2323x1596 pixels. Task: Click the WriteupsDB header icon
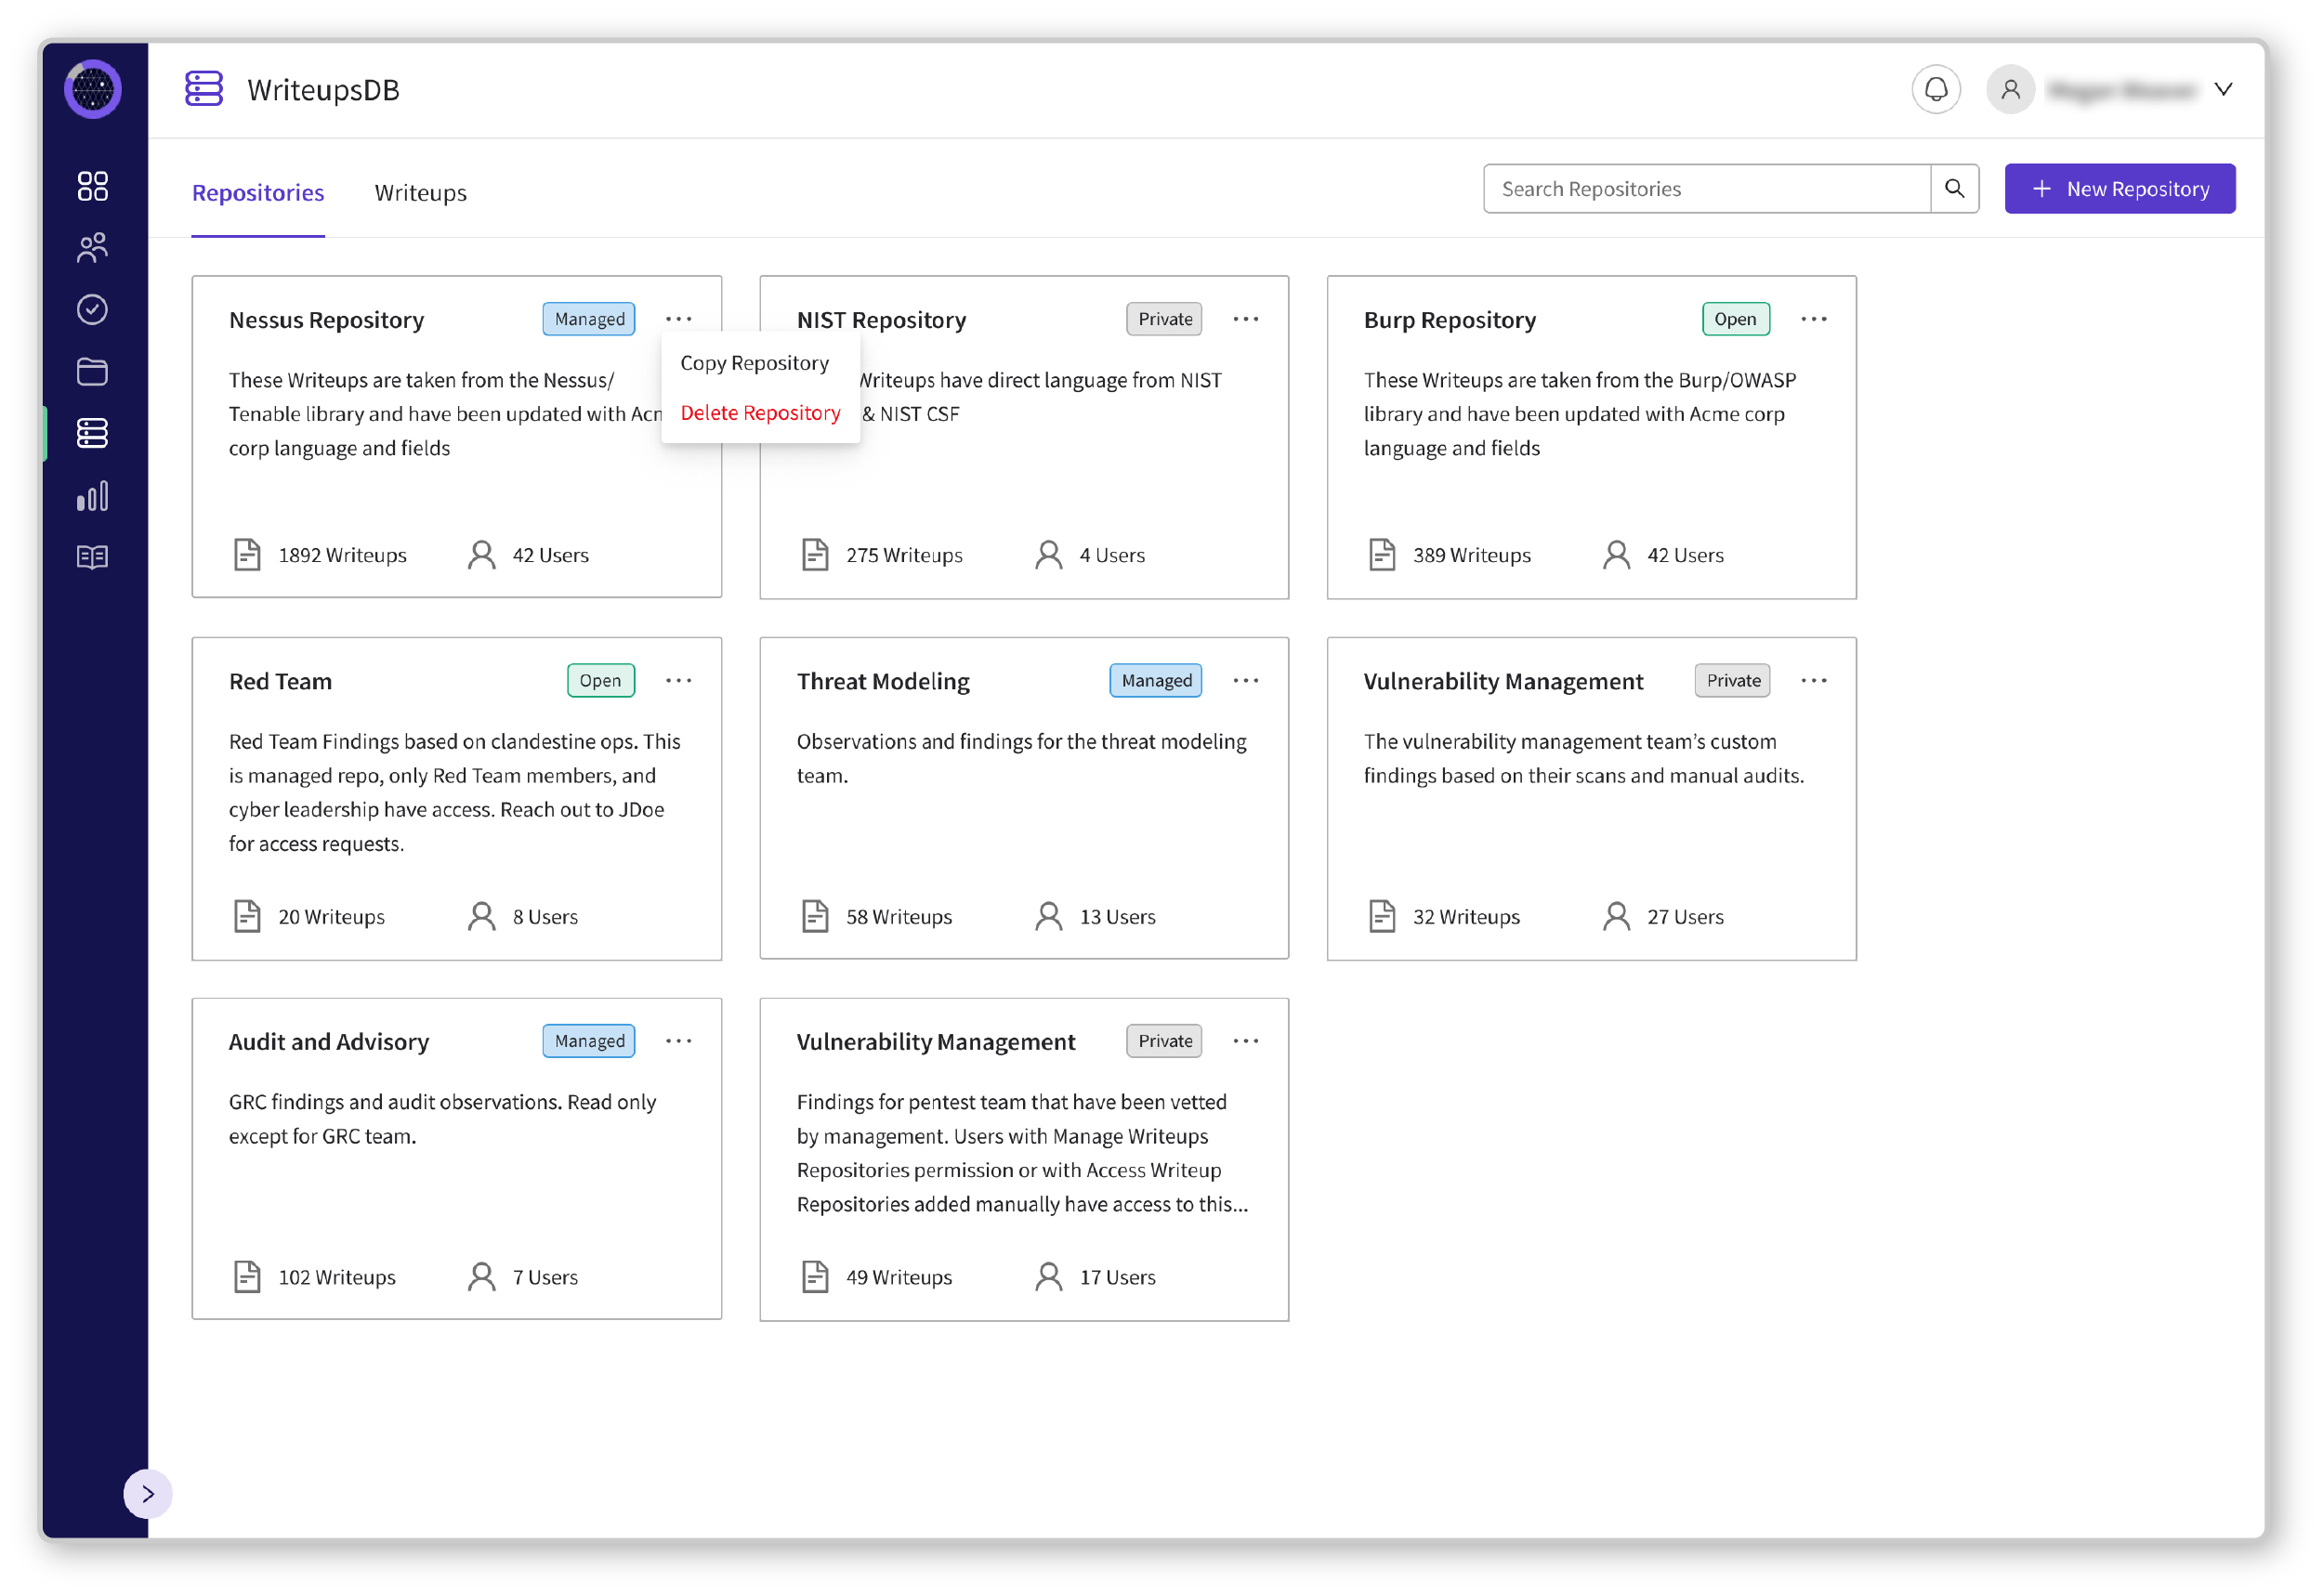click(204, 89)
